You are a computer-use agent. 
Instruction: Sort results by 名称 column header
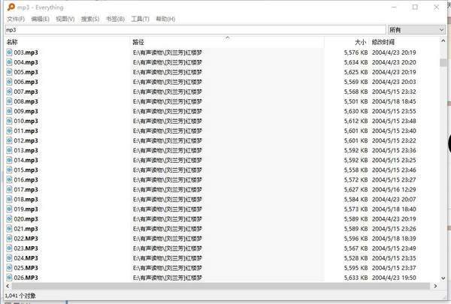tap(12, 42)
